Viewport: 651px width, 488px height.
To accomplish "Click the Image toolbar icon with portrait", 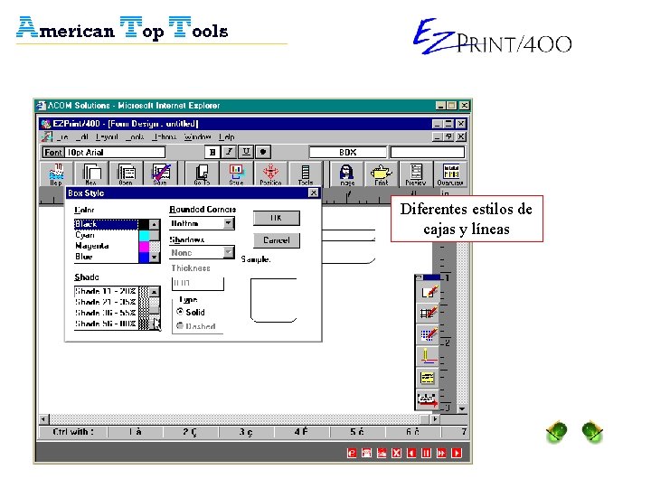I will click(347, 174).
